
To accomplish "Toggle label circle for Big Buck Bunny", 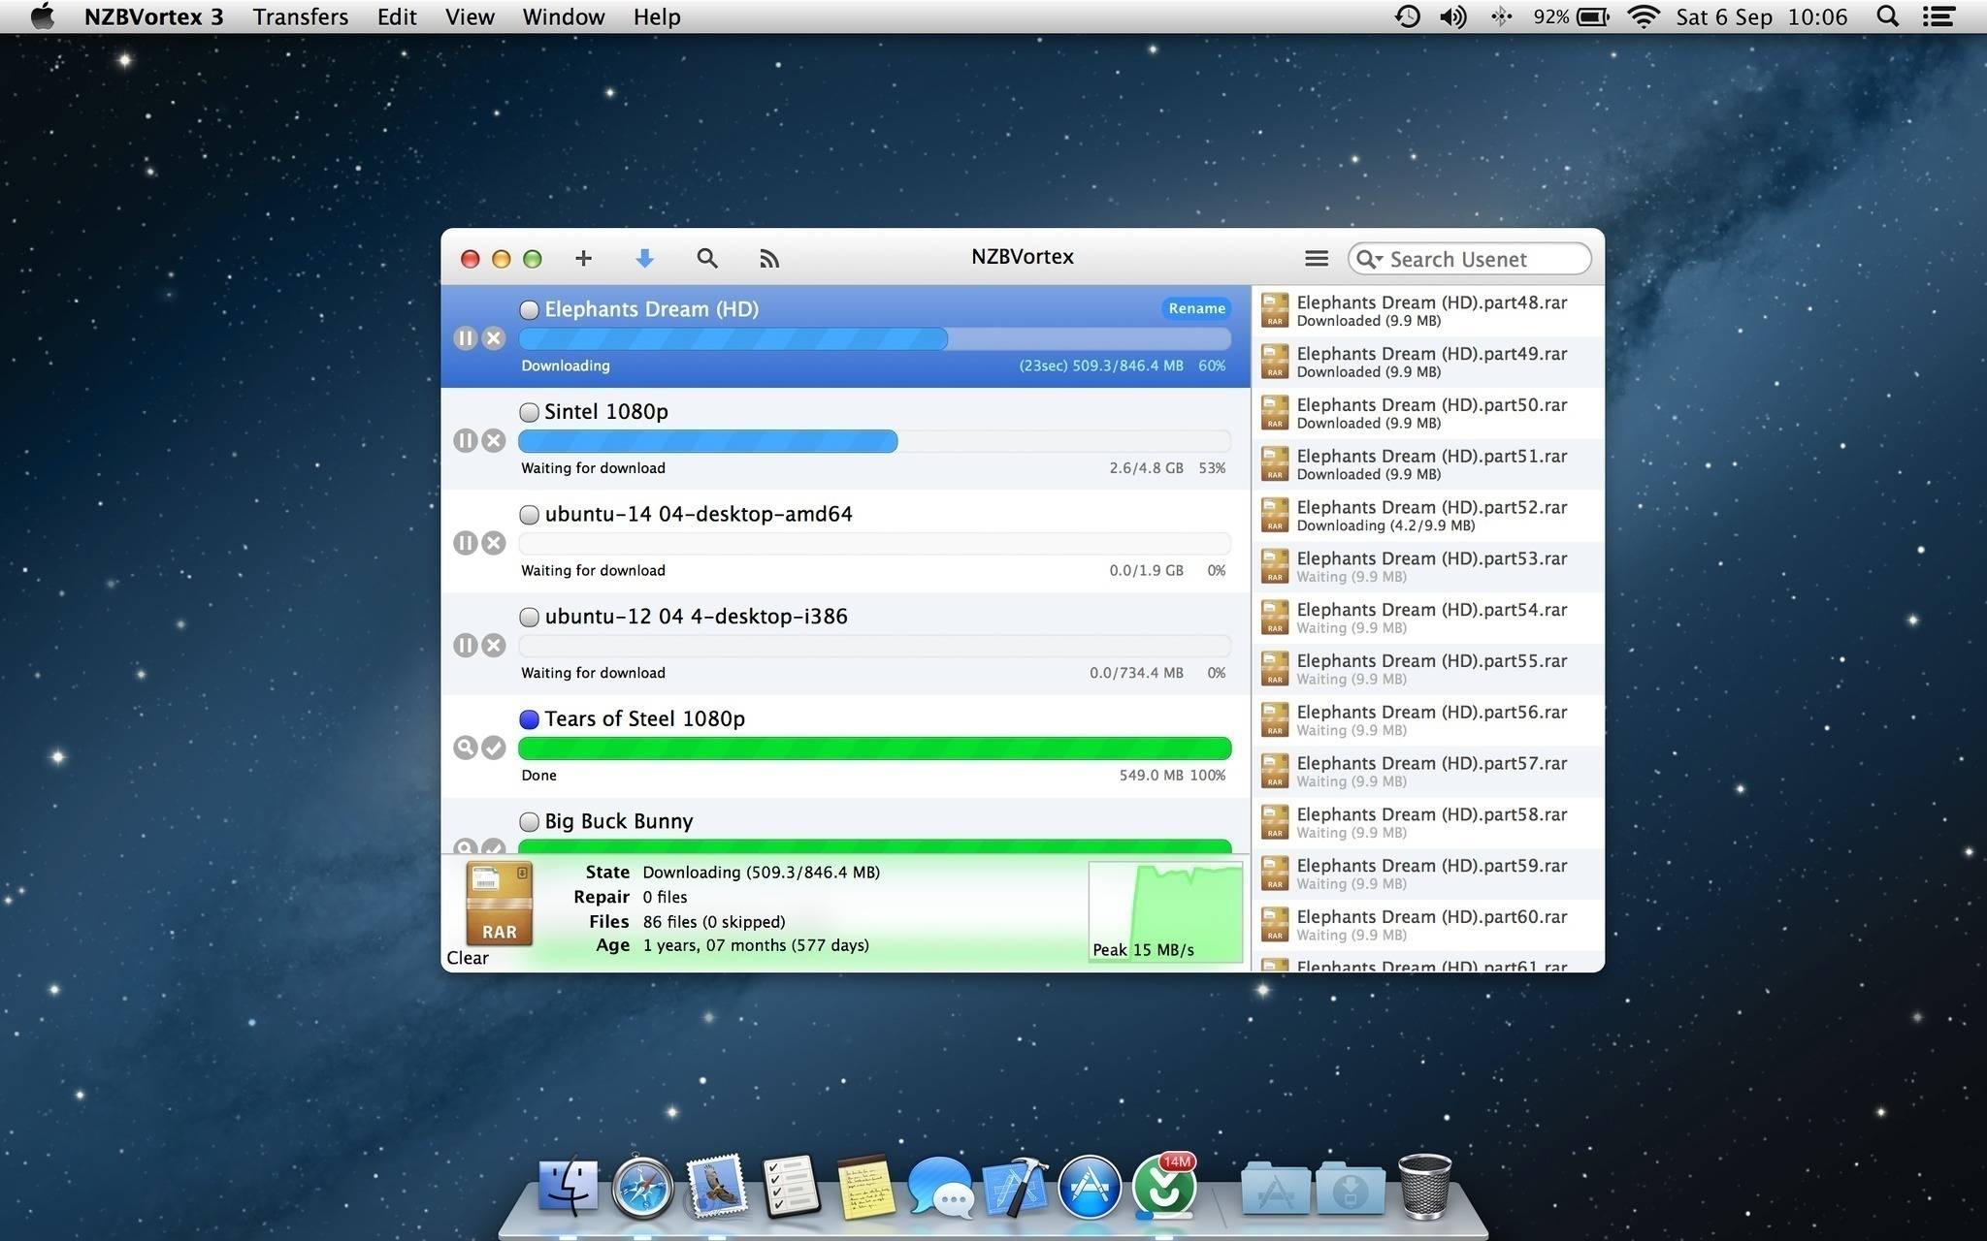I will 529,822.
